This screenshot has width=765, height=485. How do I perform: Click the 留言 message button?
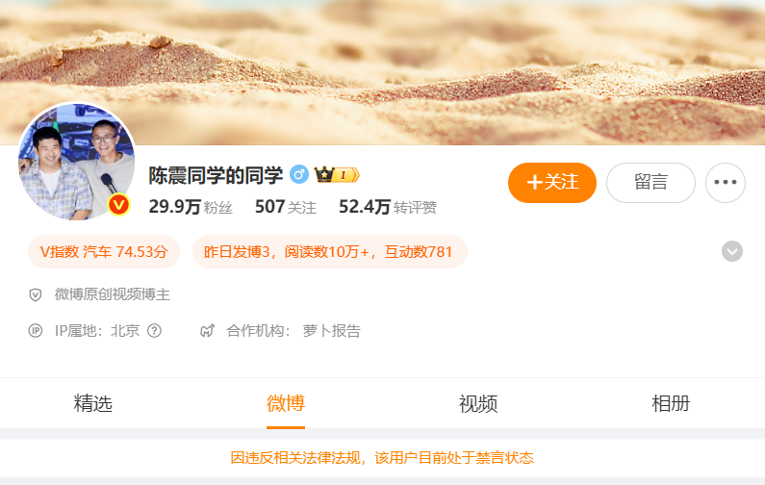coord(650,183)
